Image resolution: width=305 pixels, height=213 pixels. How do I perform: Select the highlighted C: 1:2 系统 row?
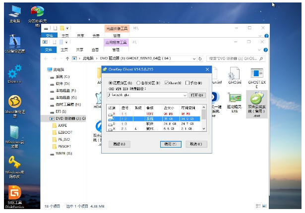point(154,119)
